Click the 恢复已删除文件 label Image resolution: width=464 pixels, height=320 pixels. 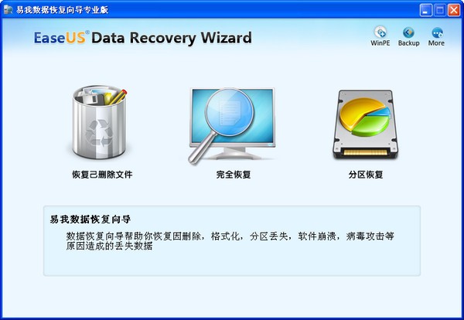102,175
